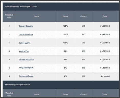Click Correct column header in Internet Security table
The width and height of the screenshot is (120, 98).
(83, 16)
